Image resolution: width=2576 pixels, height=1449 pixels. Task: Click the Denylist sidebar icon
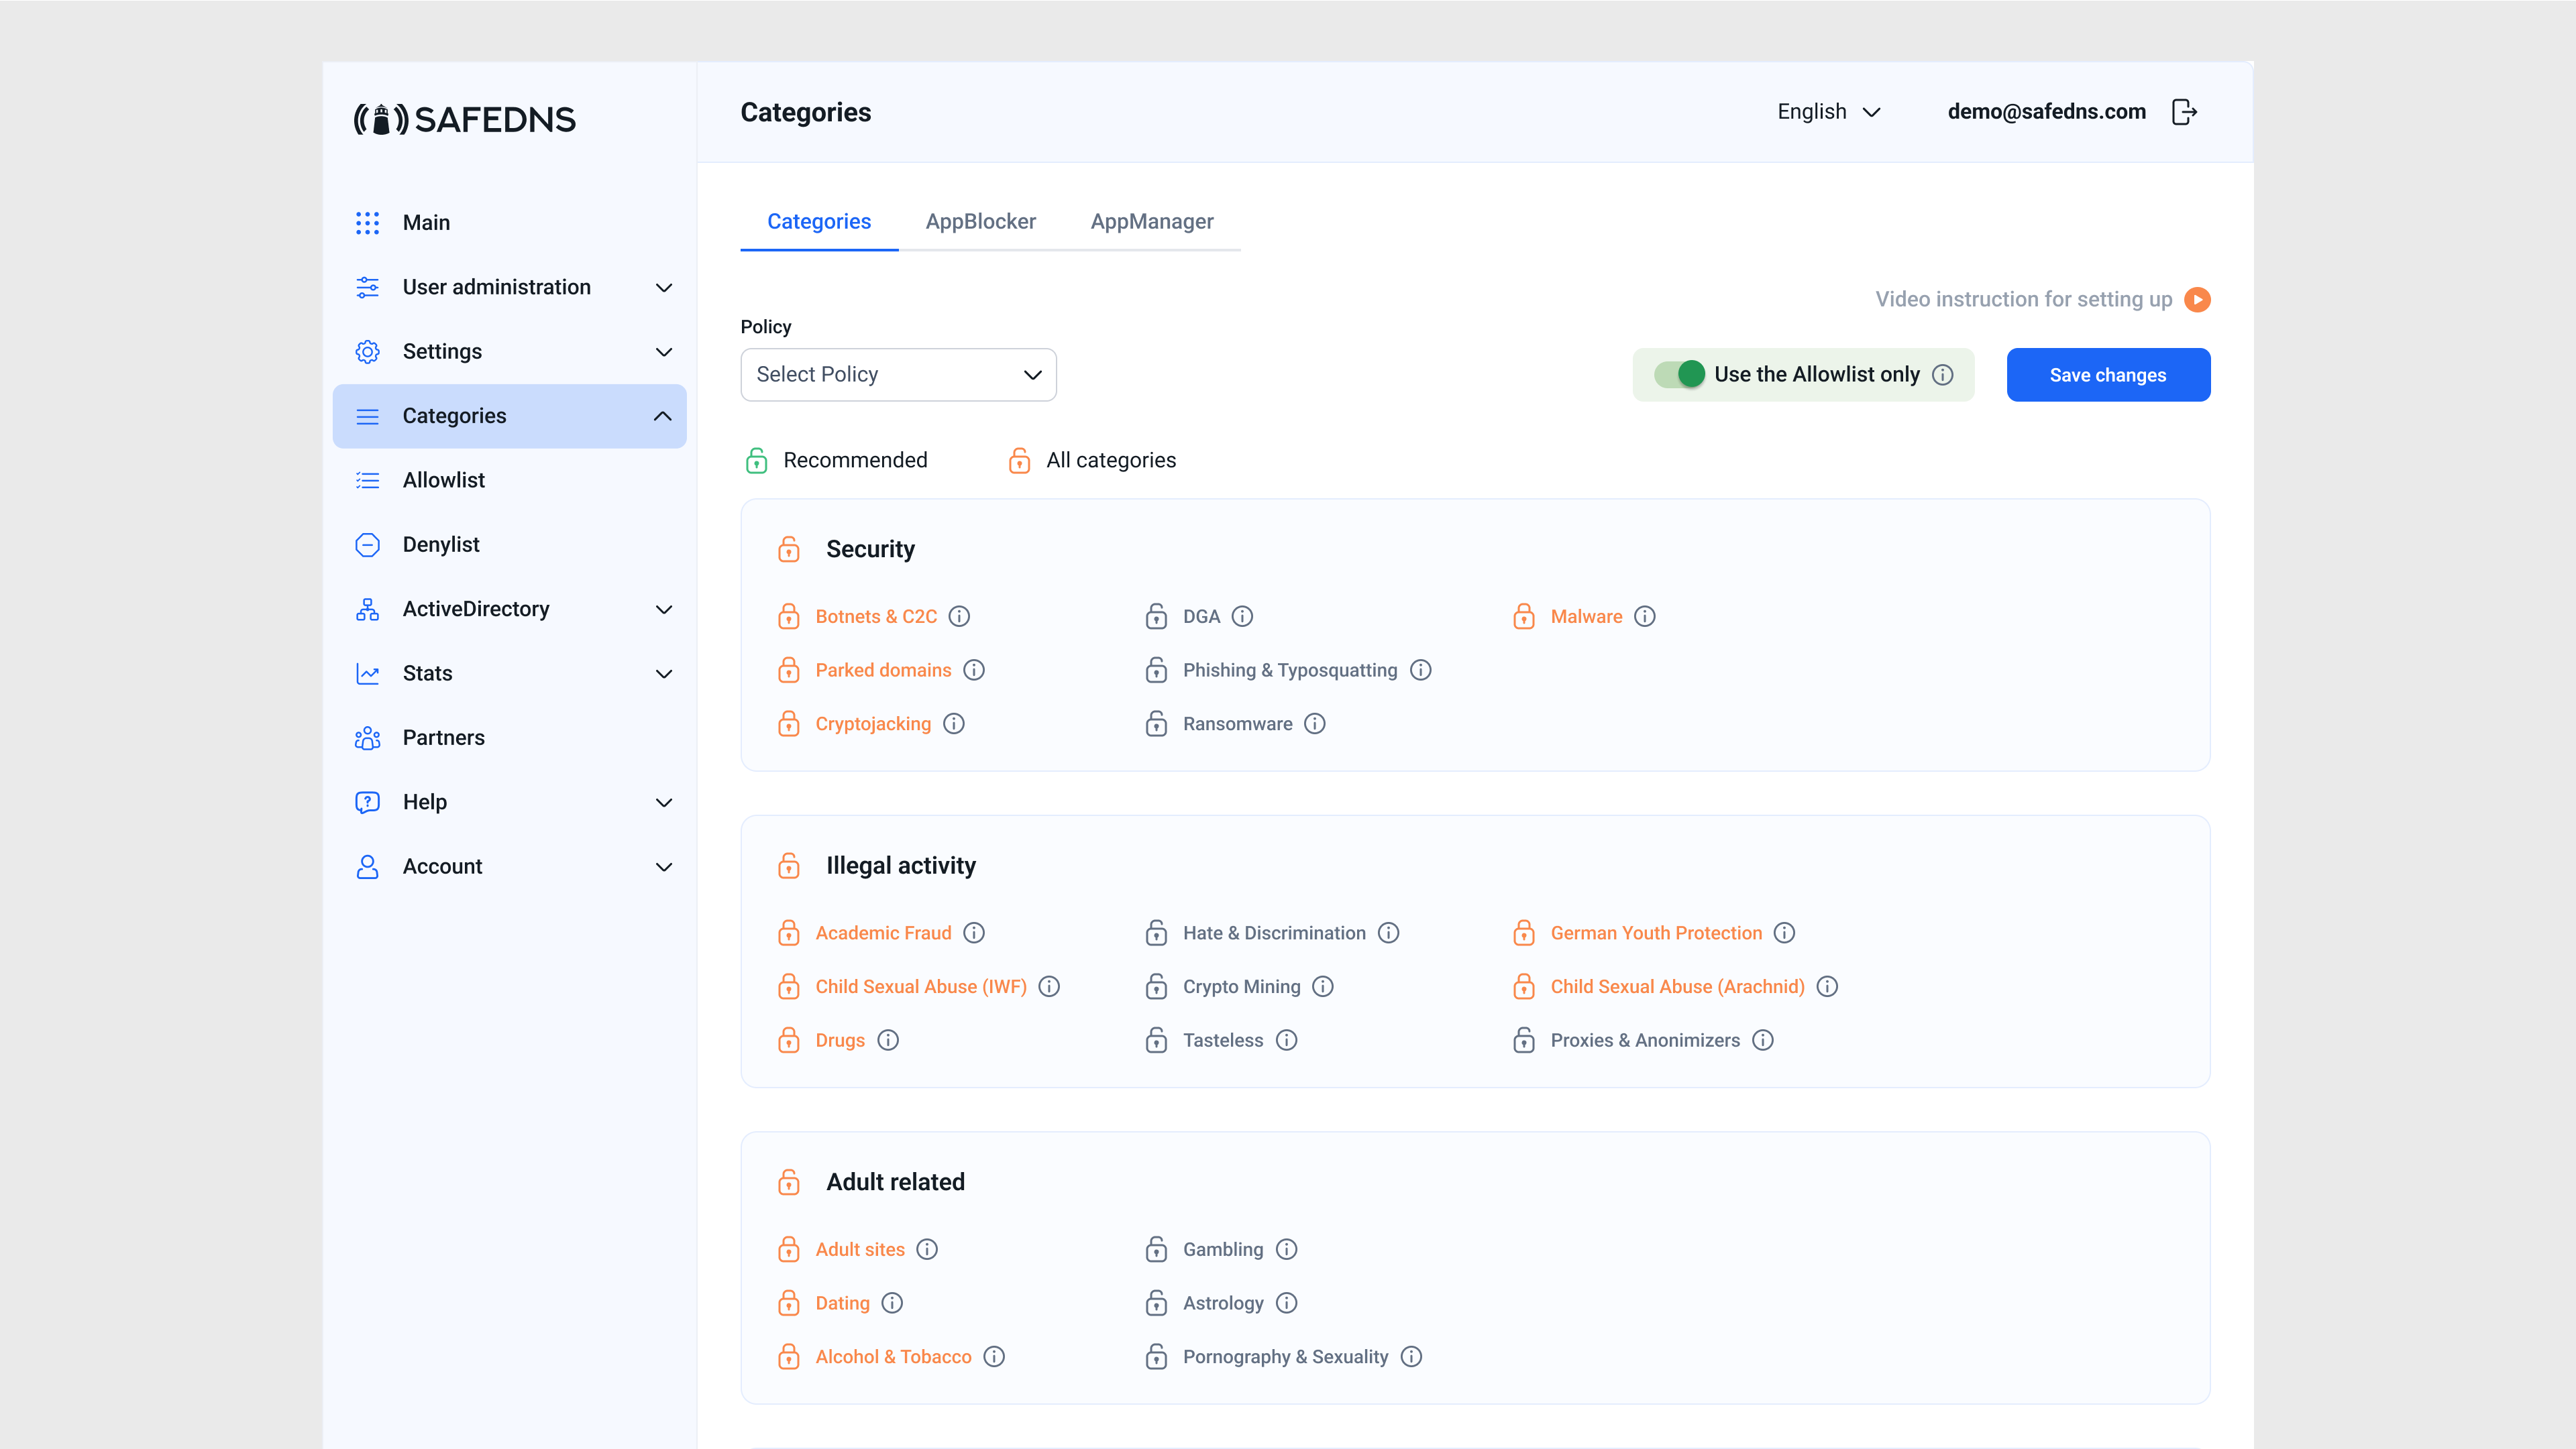pyautogui.click(x=367, y=544)
